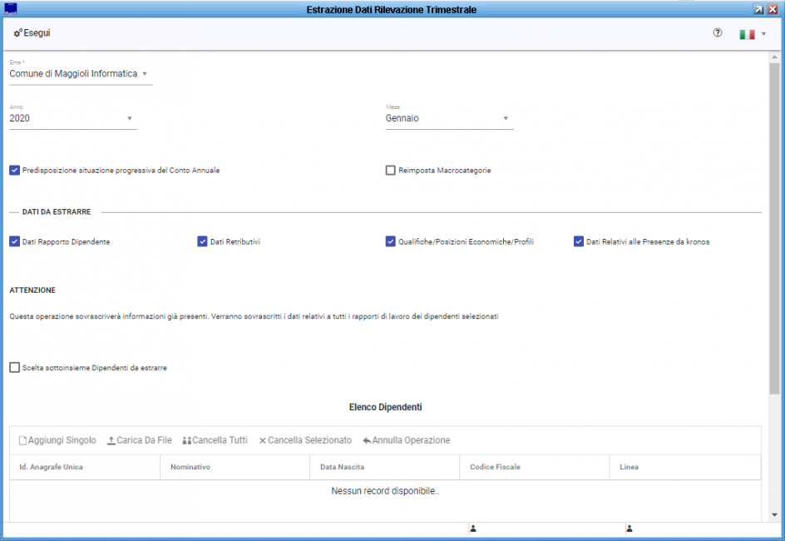
Task: Sort by Id. Anagrafe Unica column
Action: pyautogui.click(x=85, y=467)
